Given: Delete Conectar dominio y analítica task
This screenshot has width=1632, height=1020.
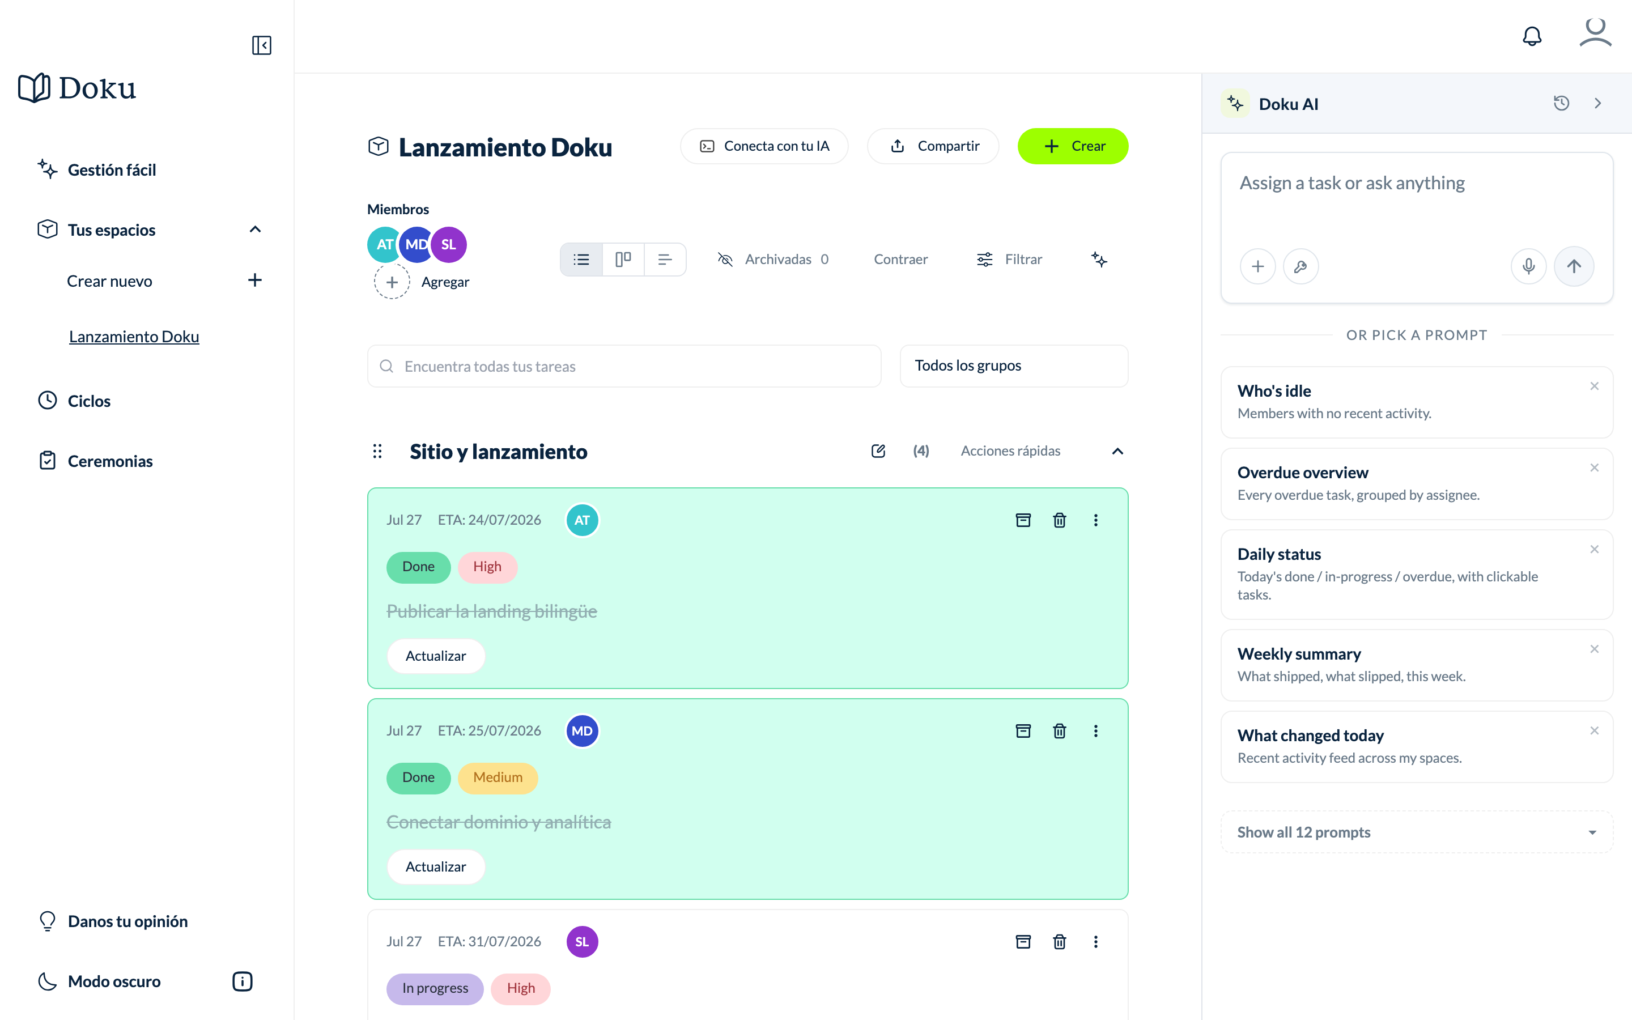Looking at the screenshot, I should coord(1059,730).
